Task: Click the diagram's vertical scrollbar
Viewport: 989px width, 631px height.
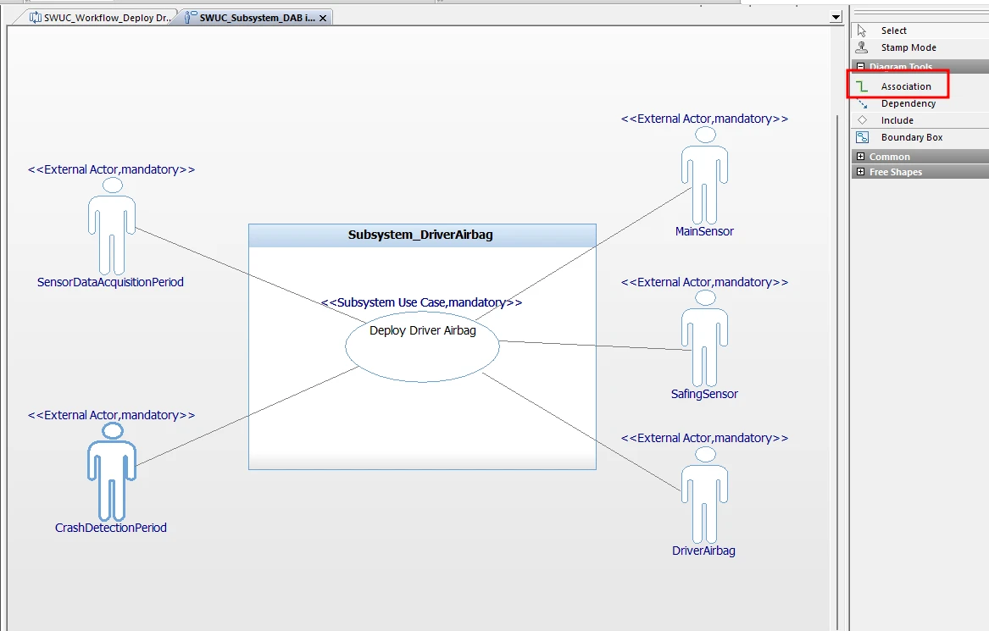Action: click(837, 372)
